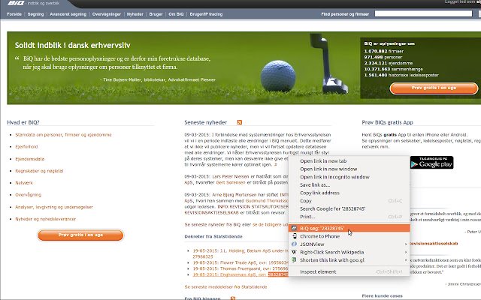
Task: Expand Shorten this link submenu arrow
Action: (406, 260)
